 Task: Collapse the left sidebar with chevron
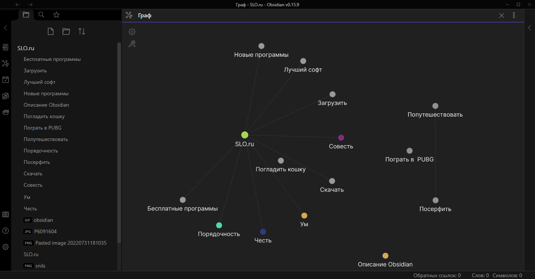coord(6,28)
